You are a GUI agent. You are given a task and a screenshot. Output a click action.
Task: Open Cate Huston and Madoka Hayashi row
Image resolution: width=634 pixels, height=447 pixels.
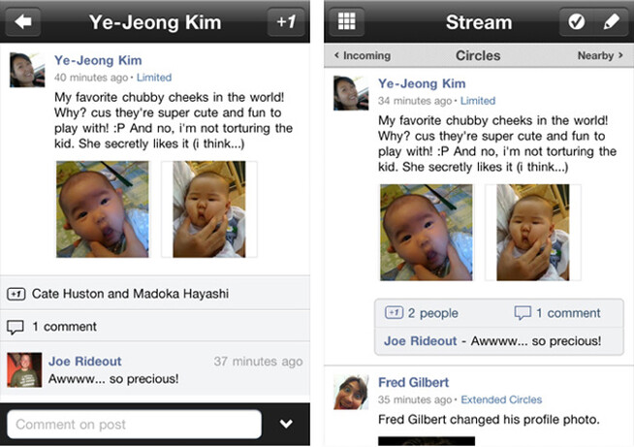click(155, 294)
